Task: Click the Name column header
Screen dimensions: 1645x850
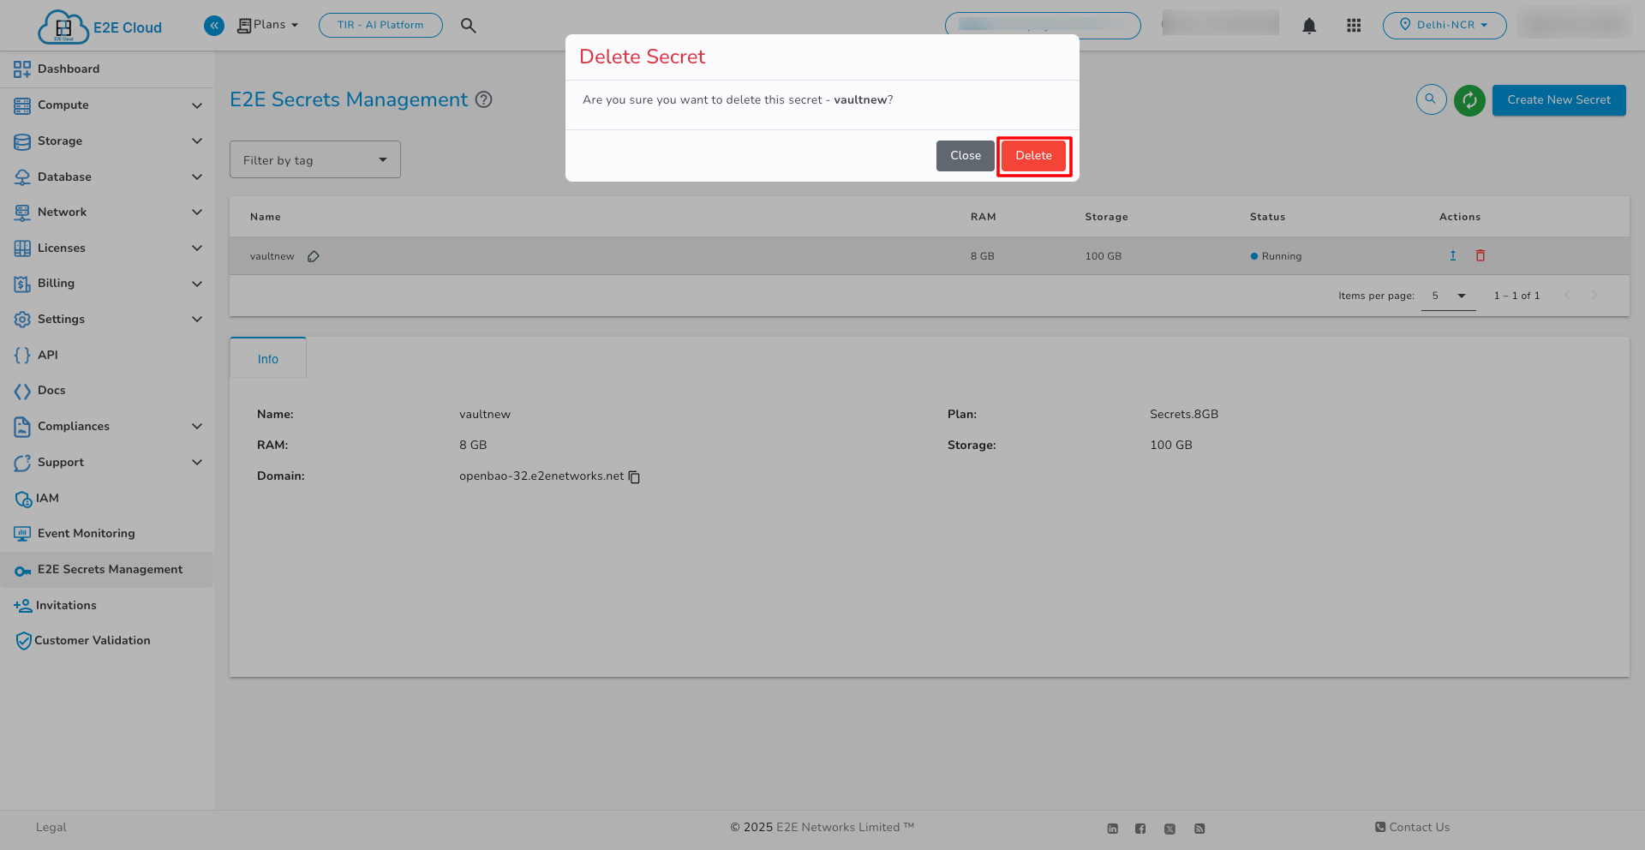Action: pos(266,217)
